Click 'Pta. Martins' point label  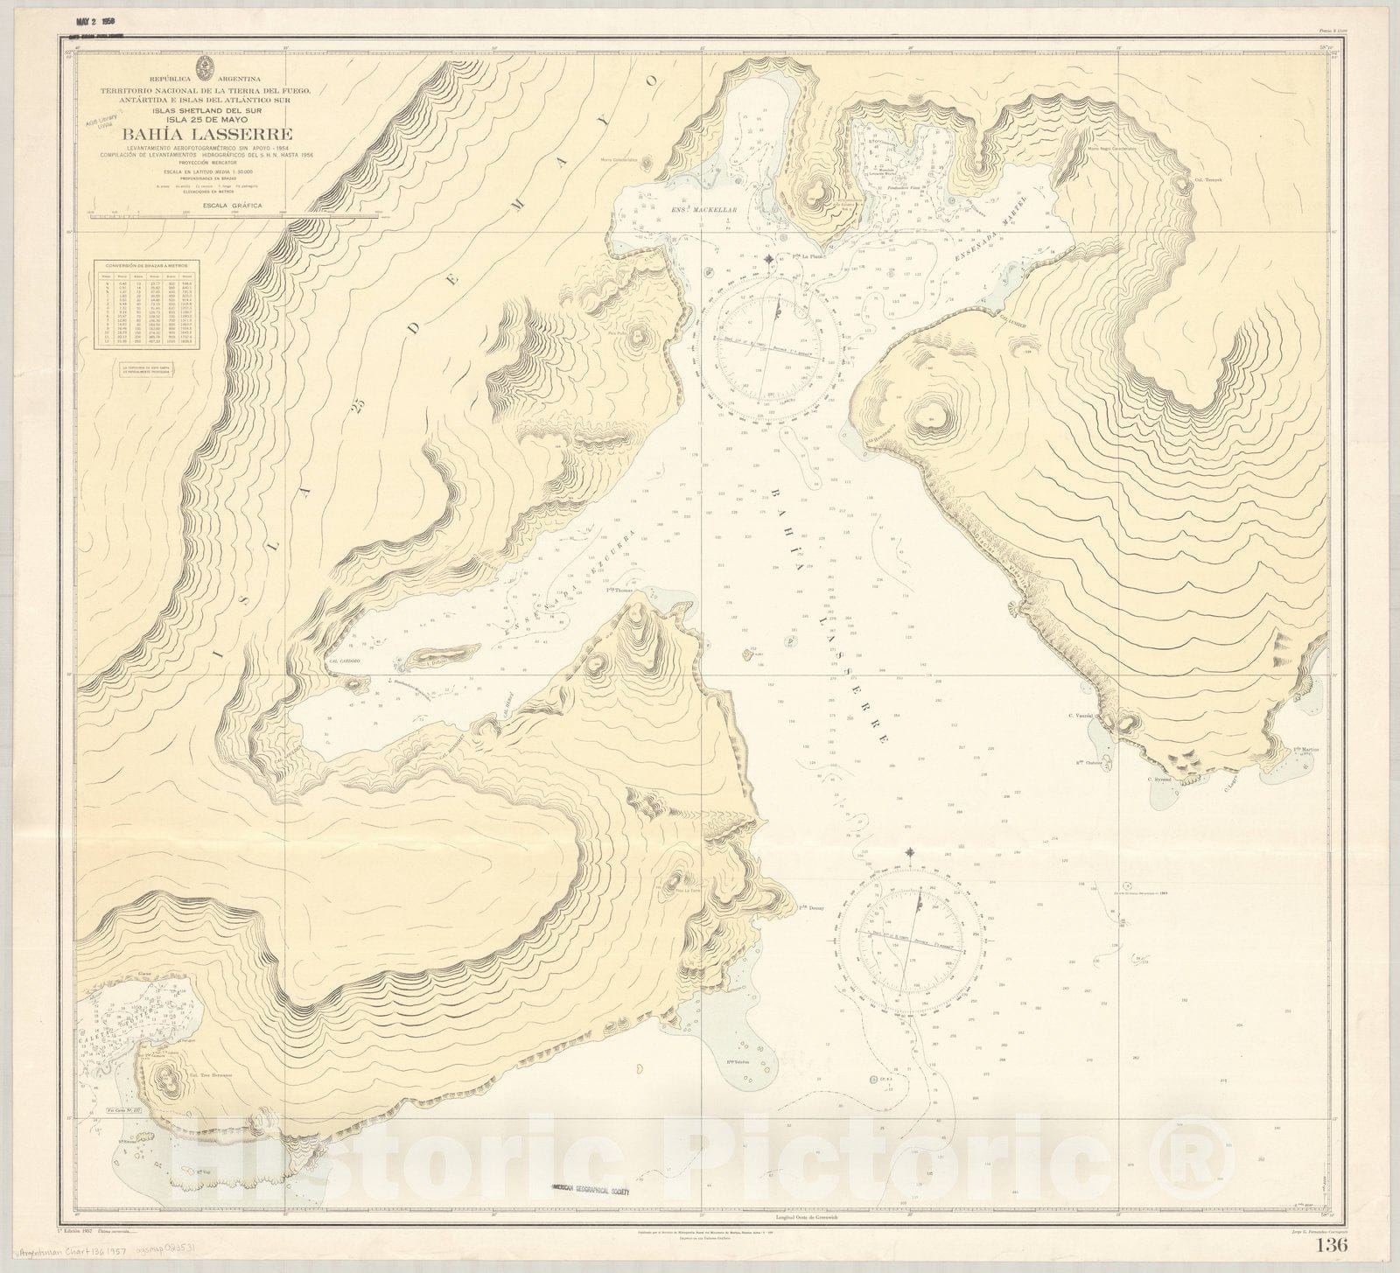1306,750
